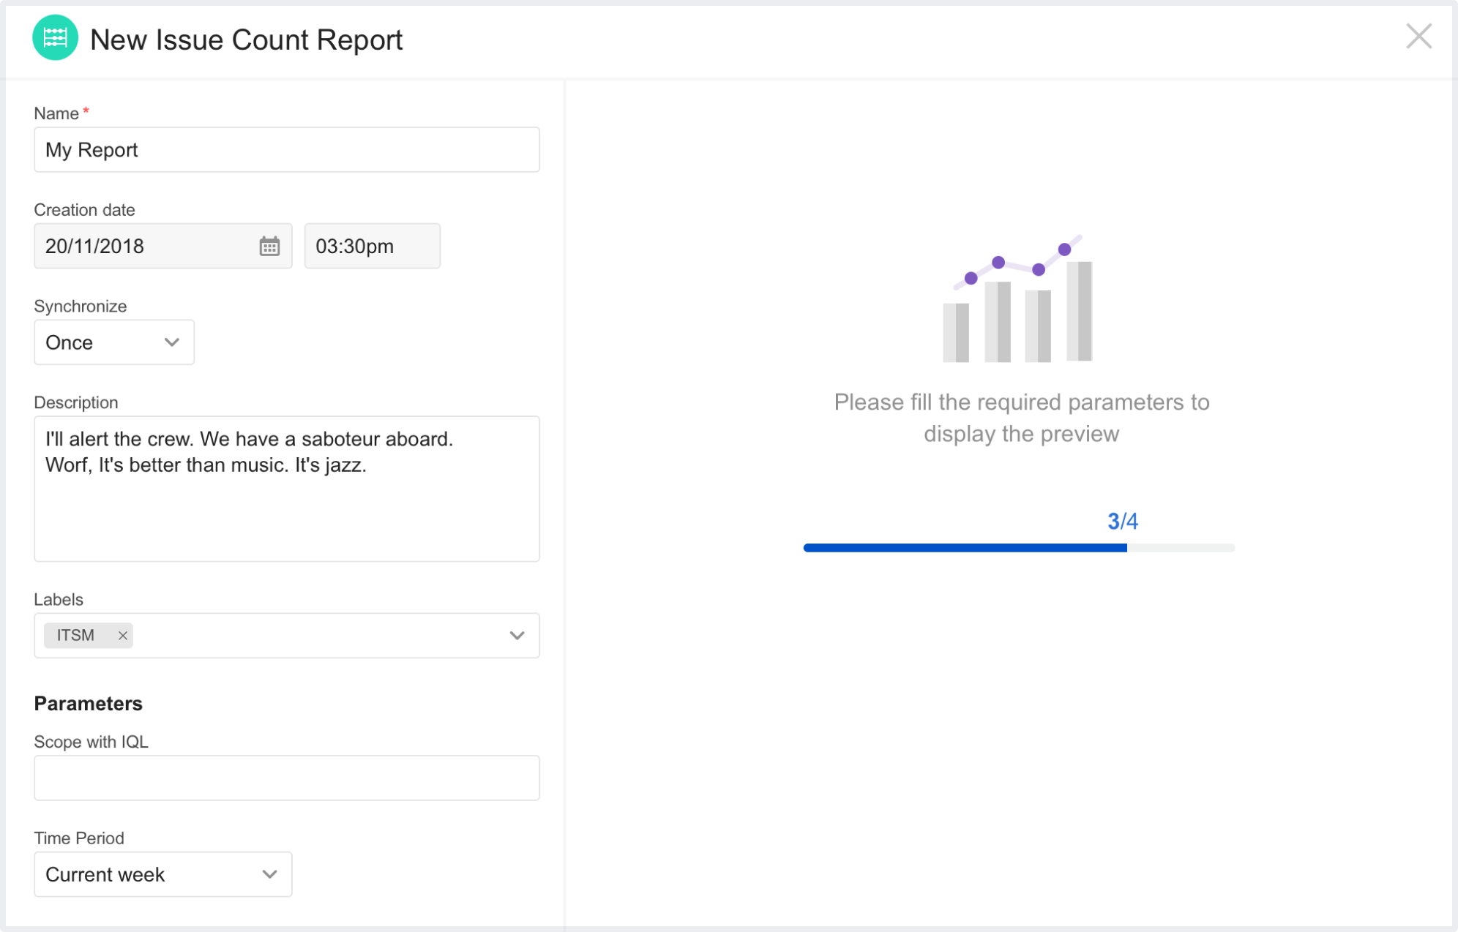Viewport: 1458px width, 932px height.
Task: Click the Scope with IQL input
Action: point(286,778)
